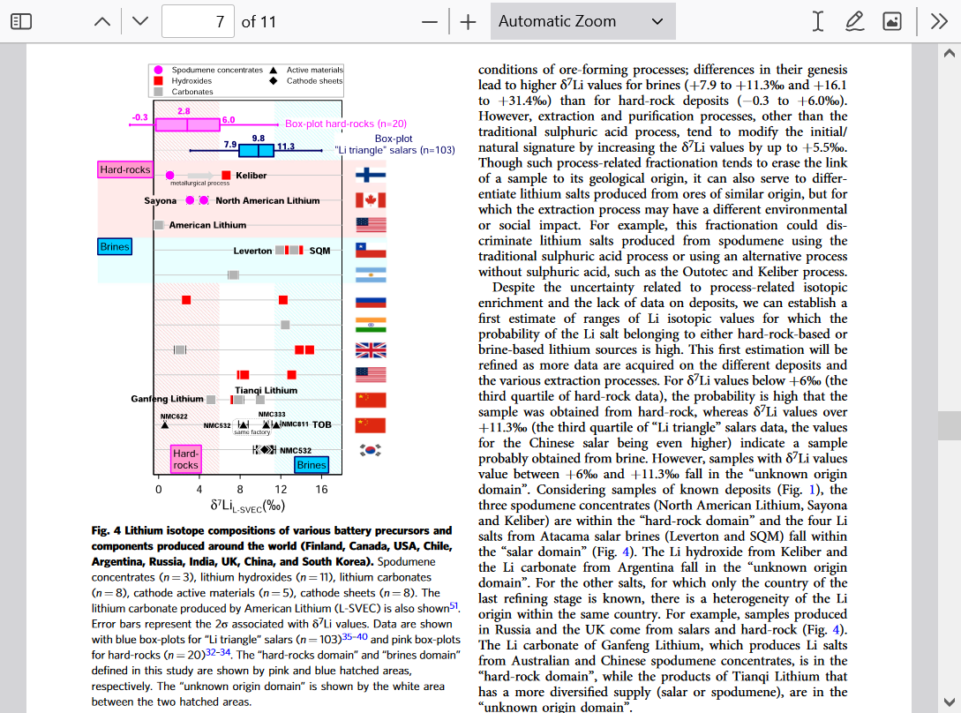The image size is (961, 713).
Task: Click the UK flag in the figure
Action: (371, 350)
